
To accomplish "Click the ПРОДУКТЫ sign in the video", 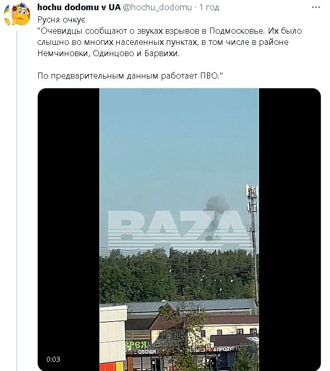I will (x=226, y=349).
